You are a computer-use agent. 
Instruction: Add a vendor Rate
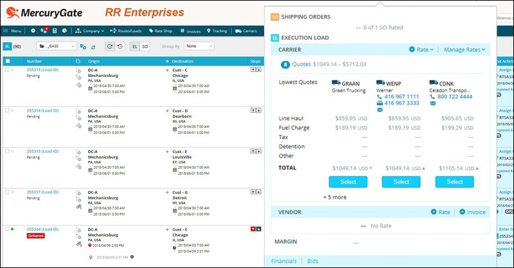click(x=441, y=212)
